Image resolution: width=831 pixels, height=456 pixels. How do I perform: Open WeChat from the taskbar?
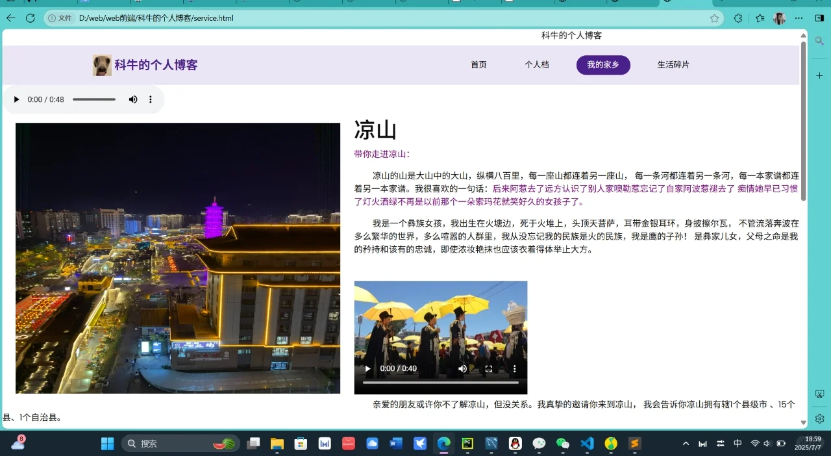tap(562, 444)
